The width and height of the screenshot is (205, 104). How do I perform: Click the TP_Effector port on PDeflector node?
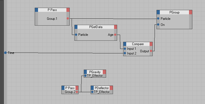92,92
